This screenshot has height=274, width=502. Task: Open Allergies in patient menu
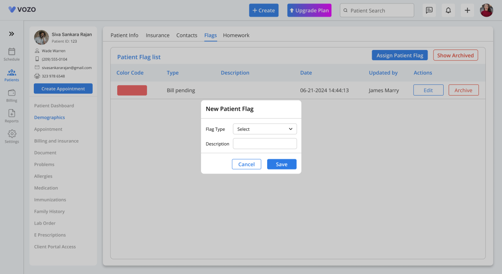click(43, 176)
